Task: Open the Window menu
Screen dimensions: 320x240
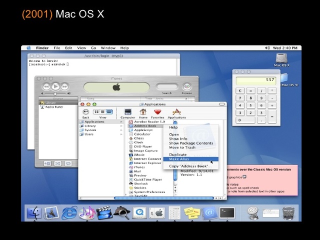Action: point(108,48)
